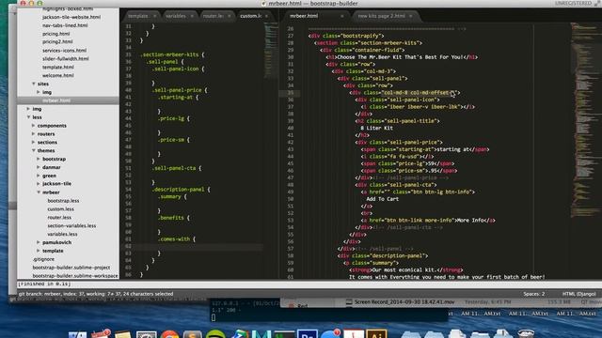Open pricing.html from sidebar
The height and width of the screenshot is (338, 602).
point(56,34)
